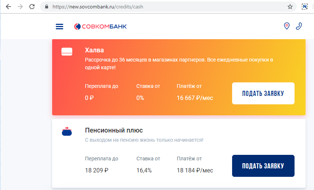Open the Халва product title

pyautogui.click(x=94, y=50)
